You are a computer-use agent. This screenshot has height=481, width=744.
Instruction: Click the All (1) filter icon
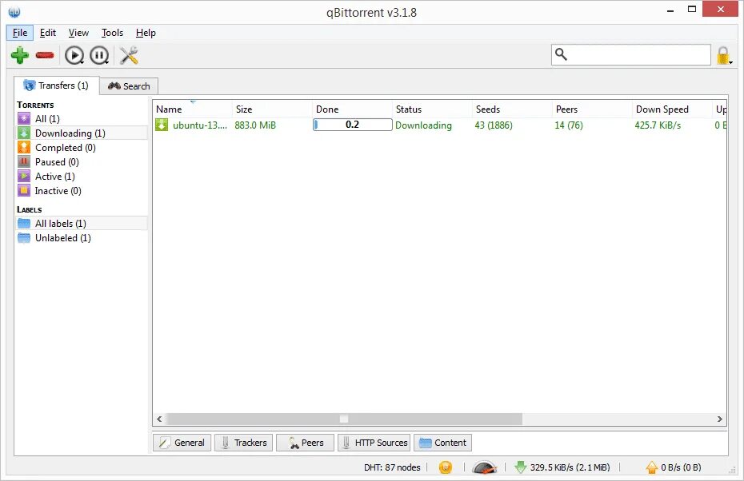point(24,118)
